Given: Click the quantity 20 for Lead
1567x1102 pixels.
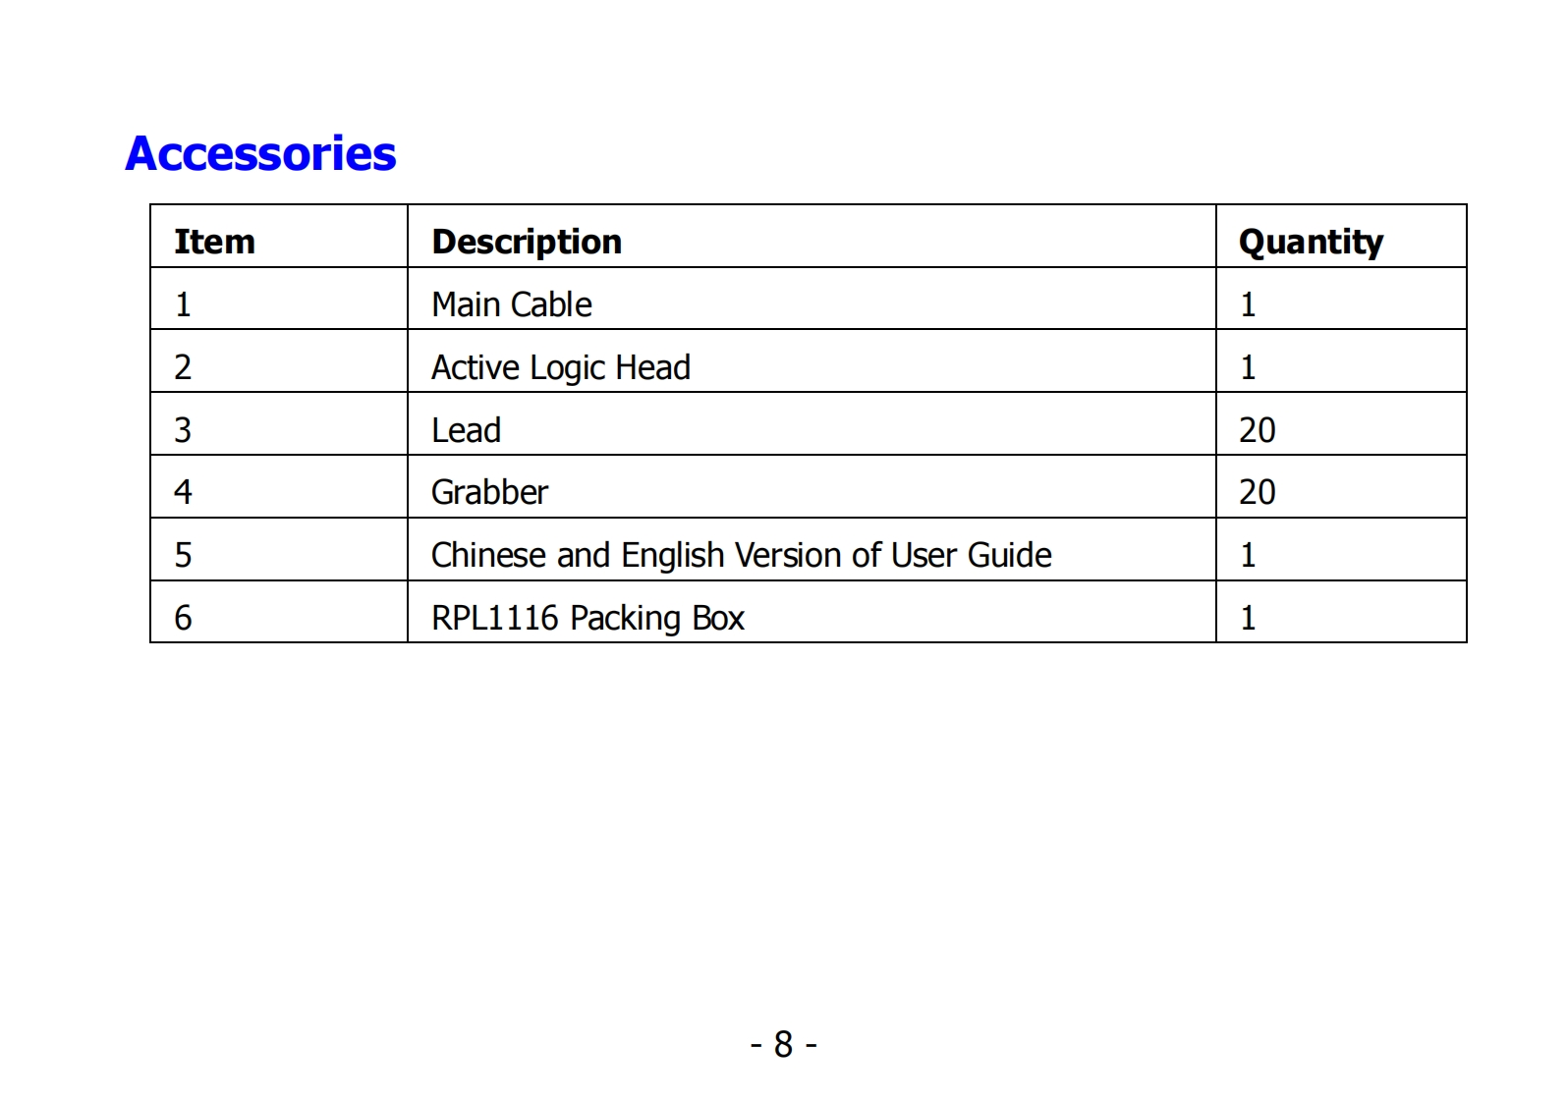Looking at the screenshot, I should point(1257,430).
